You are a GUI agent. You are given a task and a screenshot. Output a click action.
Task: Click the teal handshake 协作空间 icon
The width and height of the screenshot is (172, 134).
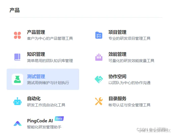tap(99, 80)
